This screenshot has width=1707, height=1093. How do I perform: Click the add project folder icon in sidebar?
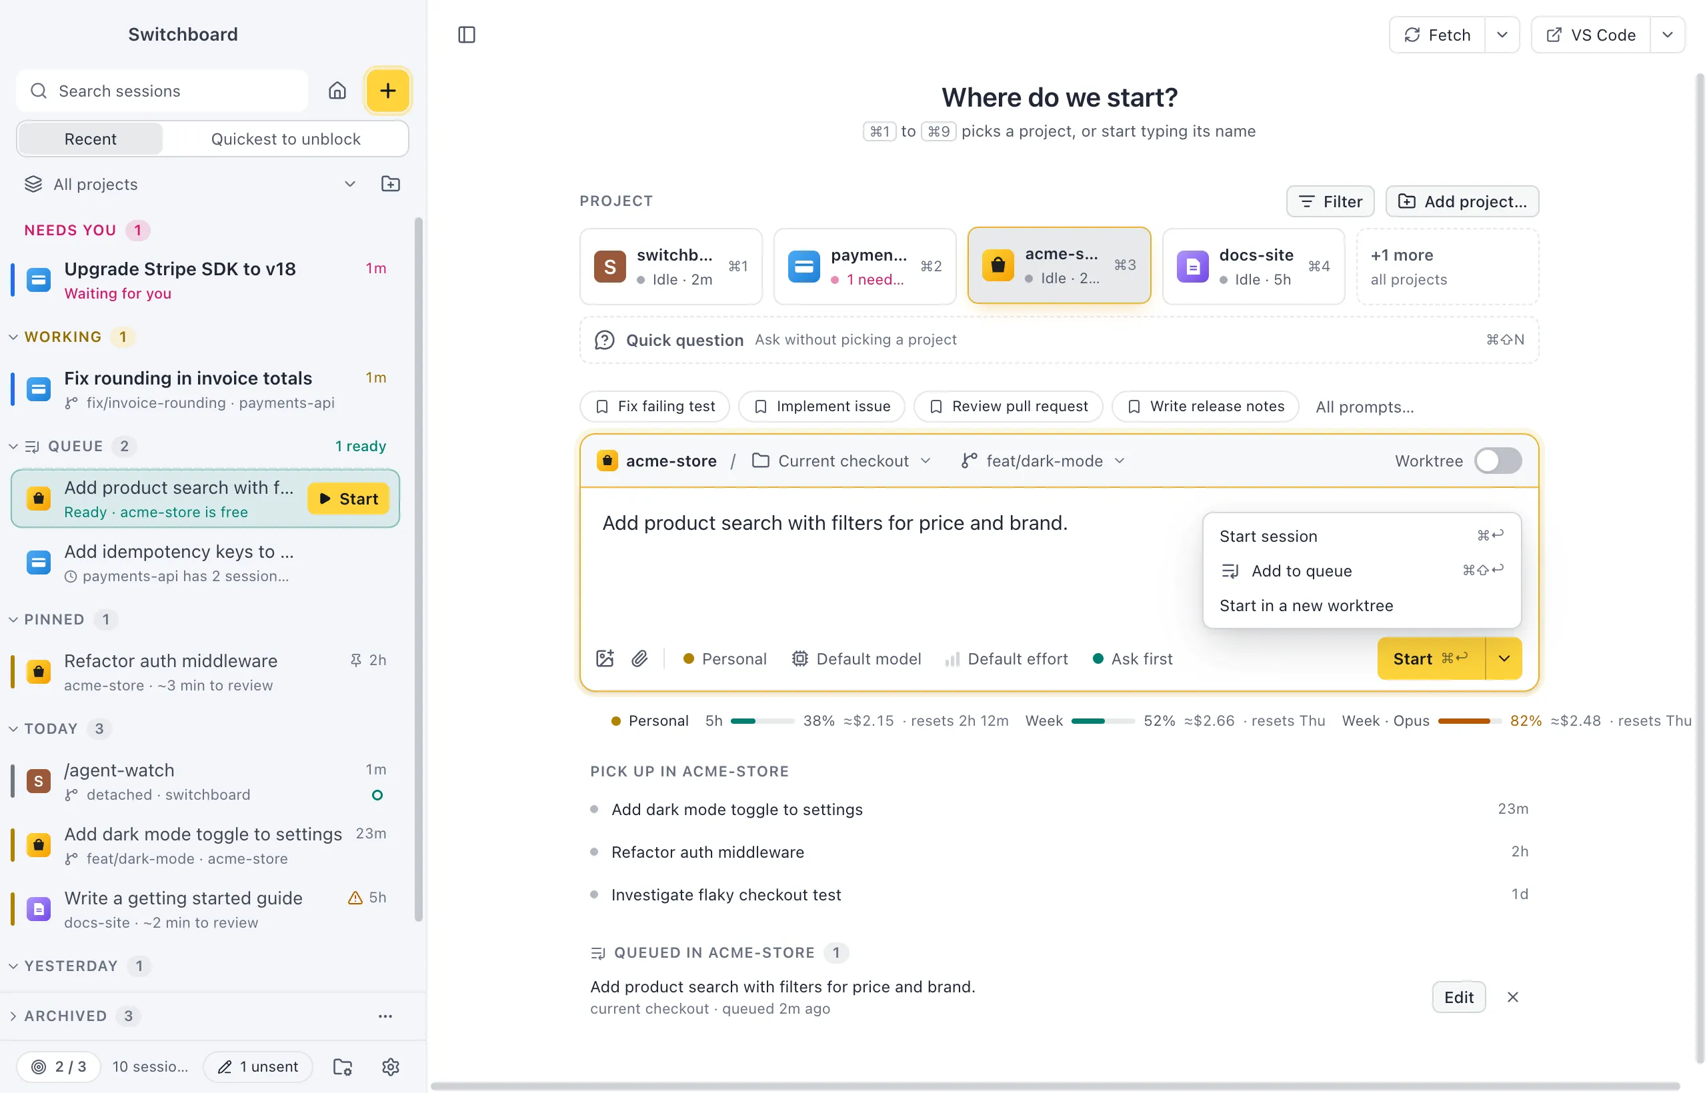pos(391,184)
